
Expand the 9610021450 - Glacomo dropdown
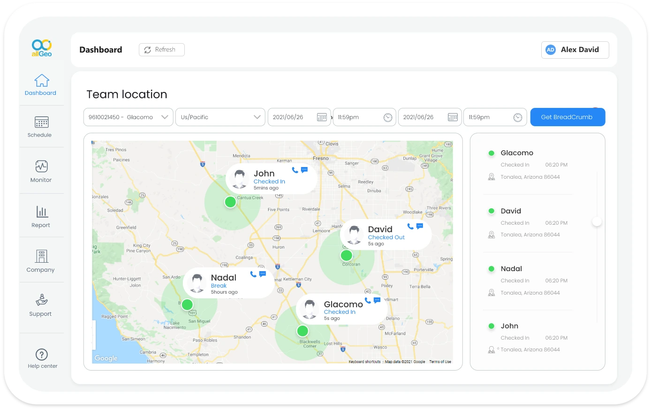(x=129, y=117)
